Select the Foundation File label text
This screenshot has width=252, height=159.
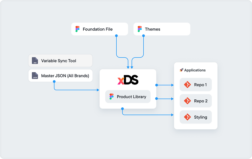98,29
